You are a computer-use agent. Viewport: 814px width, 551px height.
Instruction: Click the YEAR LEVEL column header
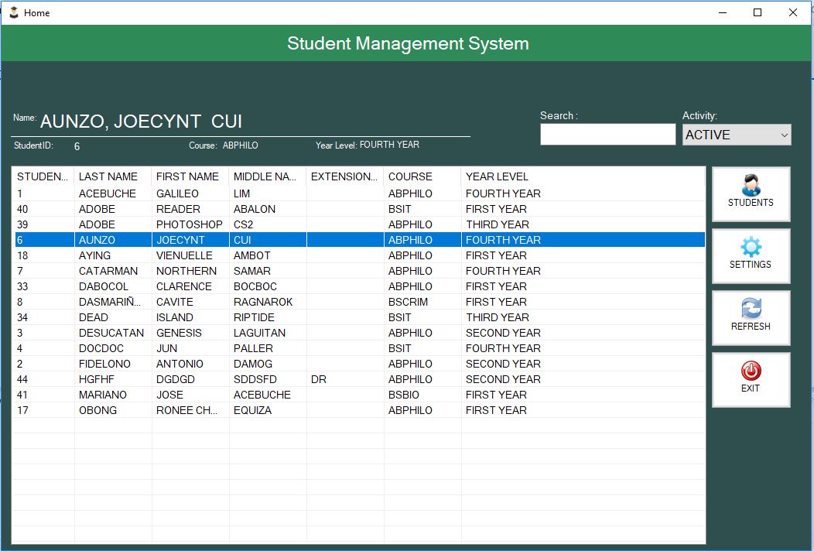pyautogui.click(x=497, y=176)
